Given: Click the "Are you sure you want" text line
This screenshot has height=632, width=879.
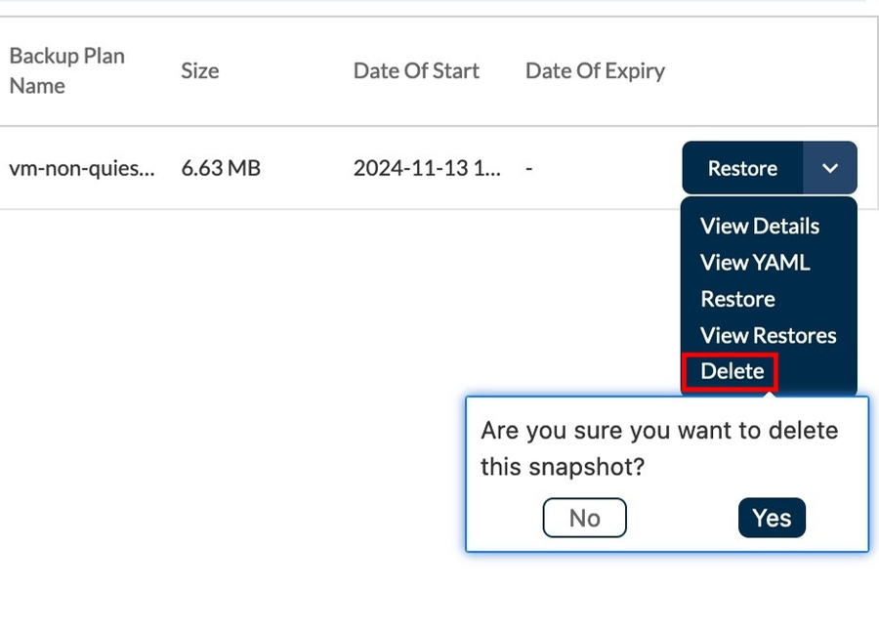Looking at the screenshot, I should click(x=659, y=431).
